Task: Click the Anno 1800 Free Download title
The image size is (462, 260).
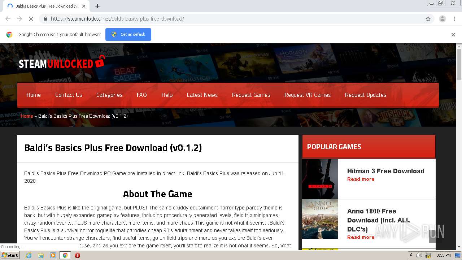Action: tap(379, 220)
